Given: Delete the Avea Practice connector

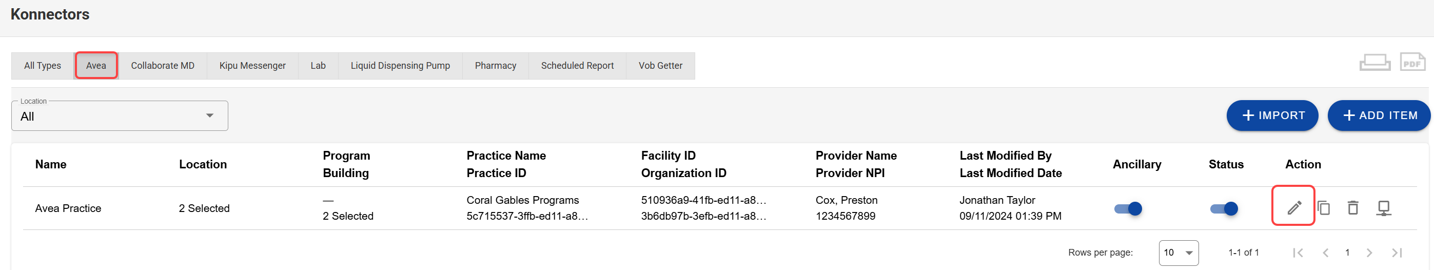Looking at the screenshot, I should click(1353, 208).
